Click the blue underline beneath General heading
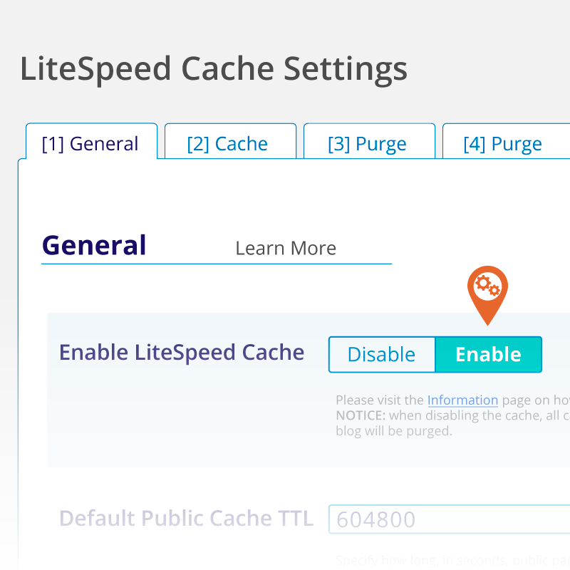 click(217, 264)
